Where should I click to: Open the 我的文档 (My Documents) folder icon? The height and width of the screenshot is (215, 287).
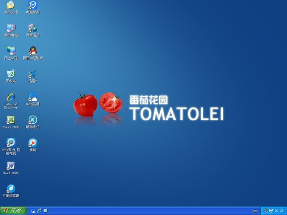pyautogui.click(x=11, y=6)
